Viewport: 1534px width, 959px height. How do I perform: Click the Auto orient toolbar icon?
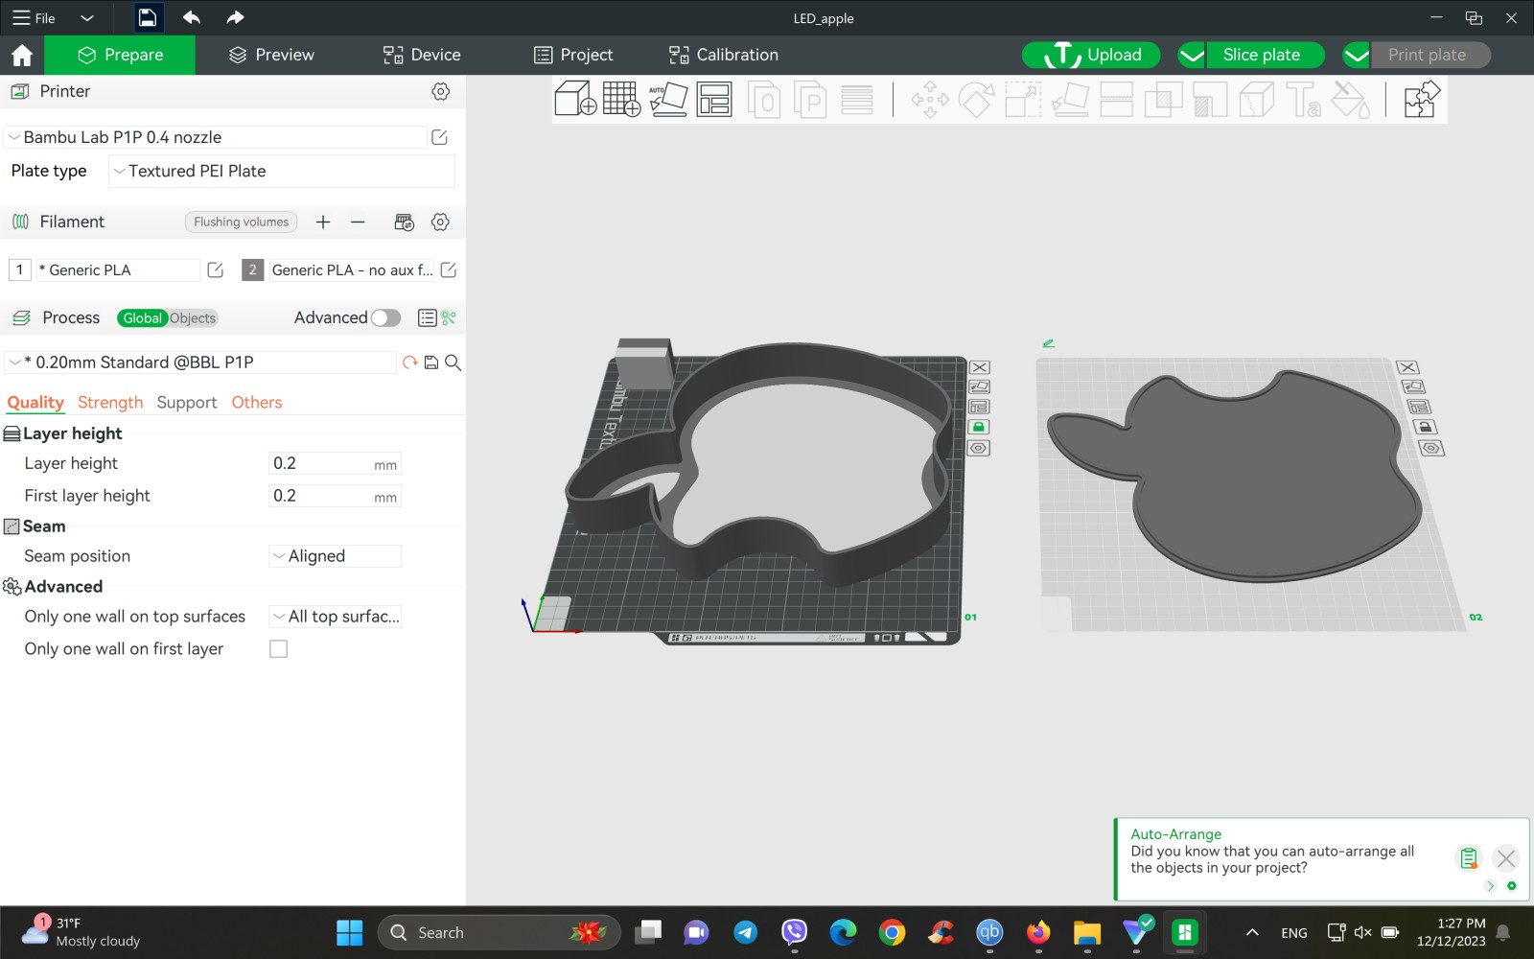click(668, 100)
